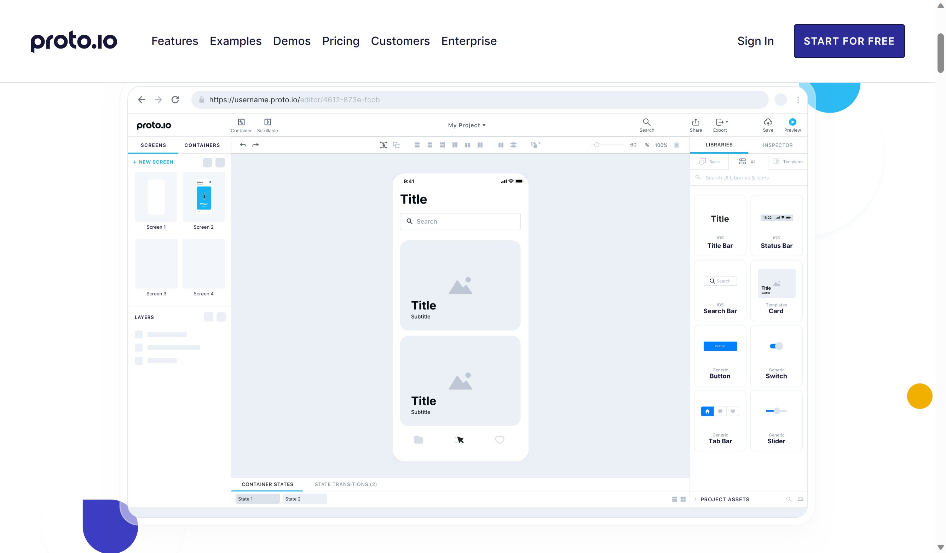Screen dimensions: 946x553
Task: Pick the iOS Status Bar component
Action: 776,225
